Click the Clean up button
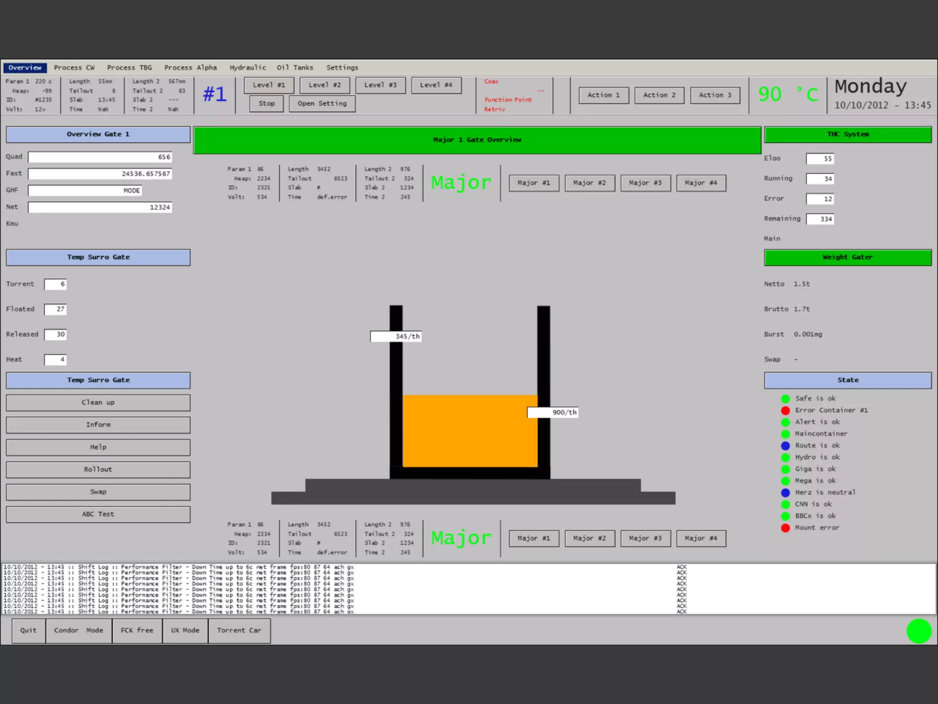The height and width of the screenshot is (704, 938). click(x=98, y=402)
